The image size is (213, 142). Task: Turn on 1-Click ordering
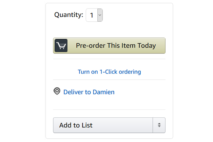109,71
